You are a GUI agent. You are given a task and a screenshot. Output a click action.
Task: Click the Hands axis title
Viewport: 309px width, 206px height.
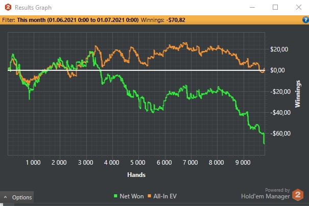click(136, 175)
